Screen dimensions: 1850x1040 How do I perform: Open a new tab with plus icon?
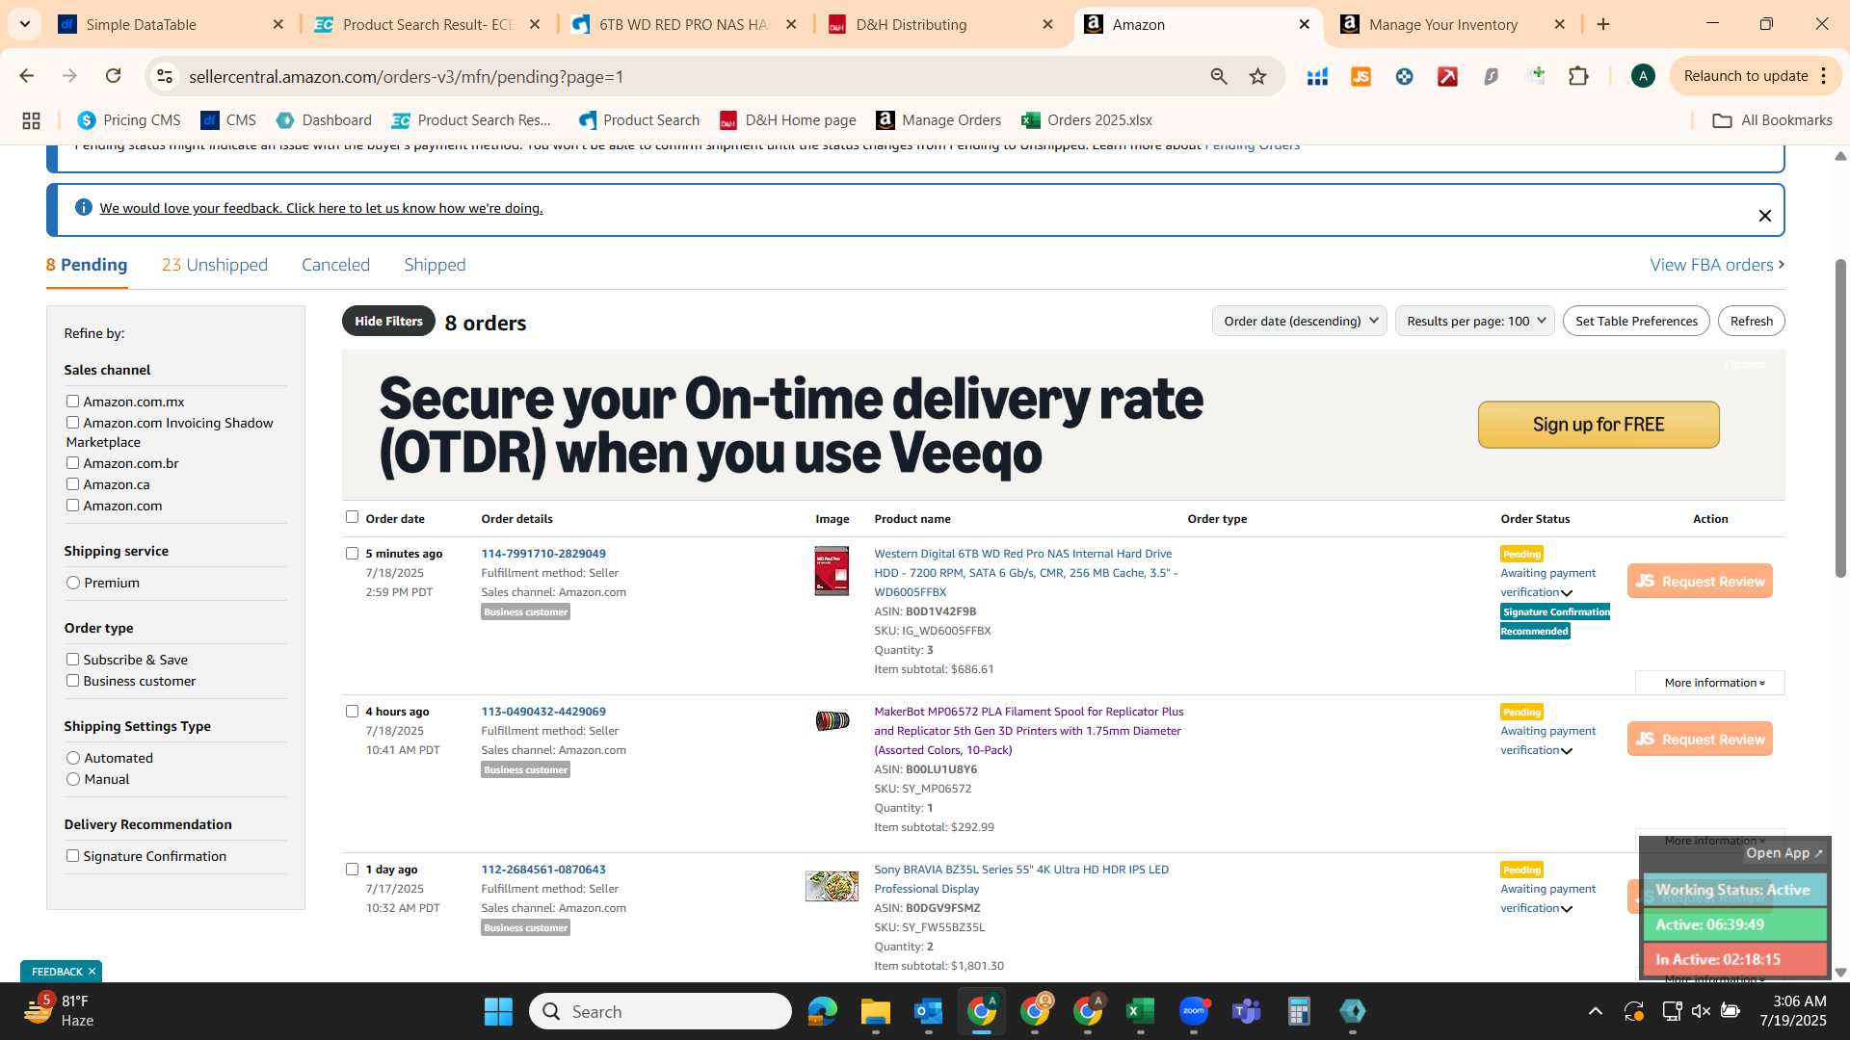click(1603, 24)
